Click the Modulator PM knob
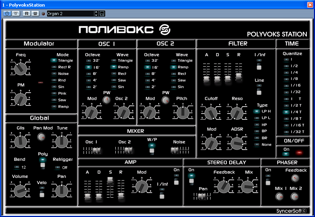The width and height of the screenshot is (315, 217). click(21, 99)
